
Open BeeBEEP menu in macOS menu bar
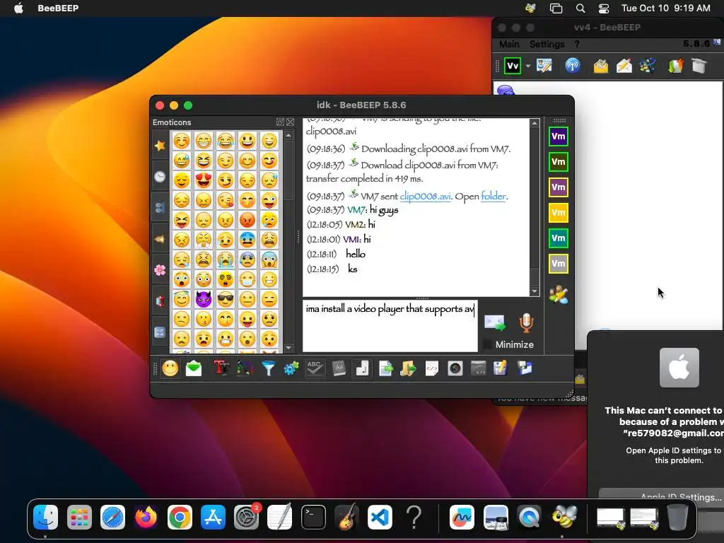58,8
